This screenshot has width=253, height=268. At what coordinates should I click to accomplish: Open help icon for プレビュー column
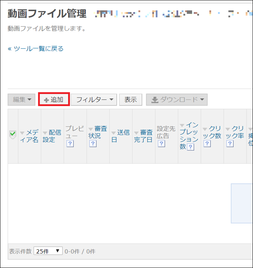[x=70, y=144]
